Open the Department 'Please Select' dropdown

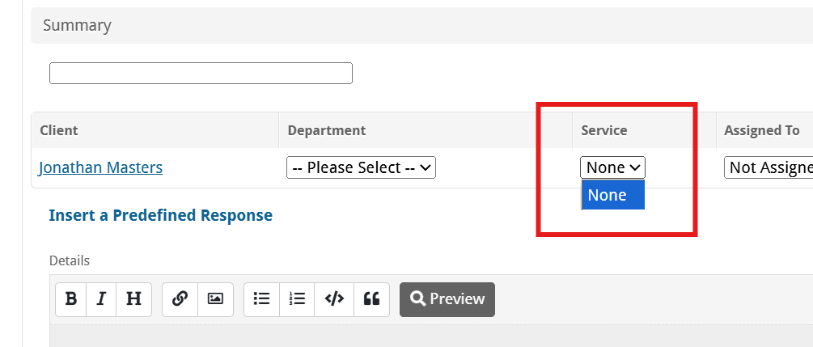(x=361, y=167)
